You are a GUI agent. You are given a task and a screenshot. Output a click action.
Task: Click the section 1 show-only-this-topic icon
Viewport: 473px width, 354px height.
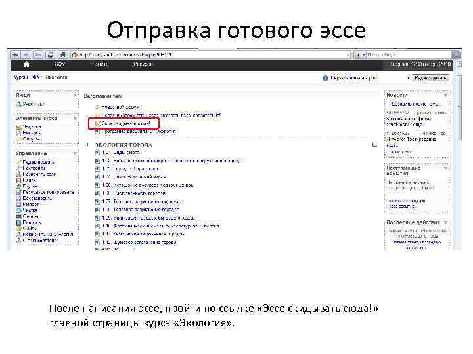pos(374,145)
